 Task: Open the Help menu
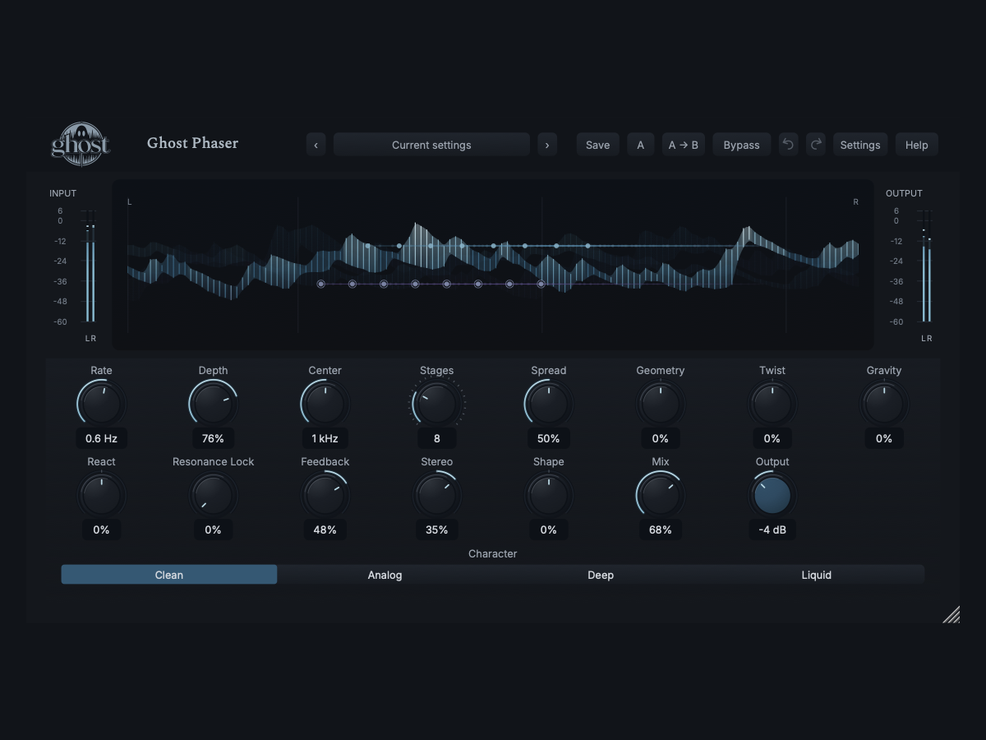point(916,145)
